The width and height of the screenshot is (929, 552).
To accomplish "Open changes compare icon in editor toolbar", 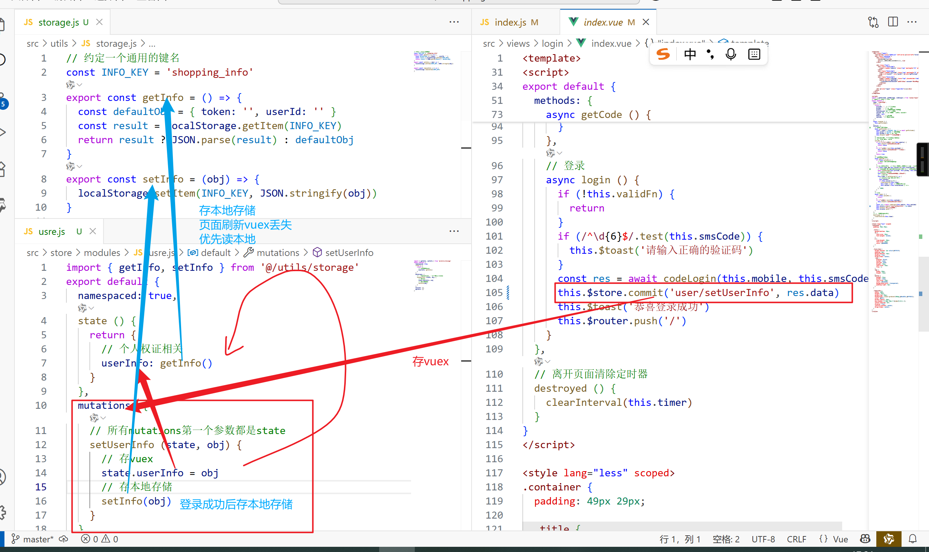I will click(873, 22).
